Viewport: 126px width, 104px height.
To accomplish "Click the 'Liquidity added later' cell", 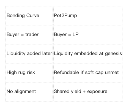I will (29, 54).
